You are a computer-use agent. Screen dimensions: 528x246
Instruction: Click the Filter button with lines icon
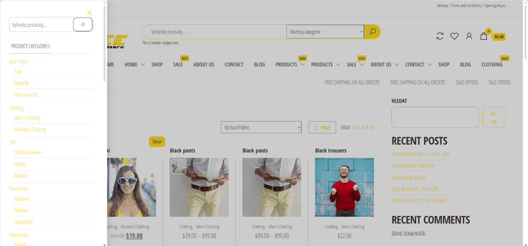[322, 128]
